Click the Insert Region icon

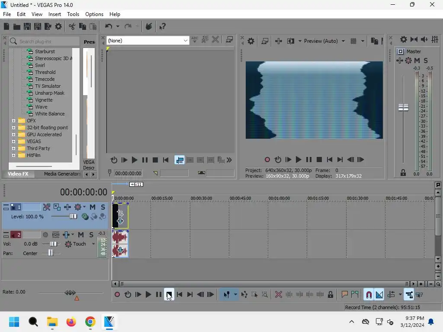355,295
